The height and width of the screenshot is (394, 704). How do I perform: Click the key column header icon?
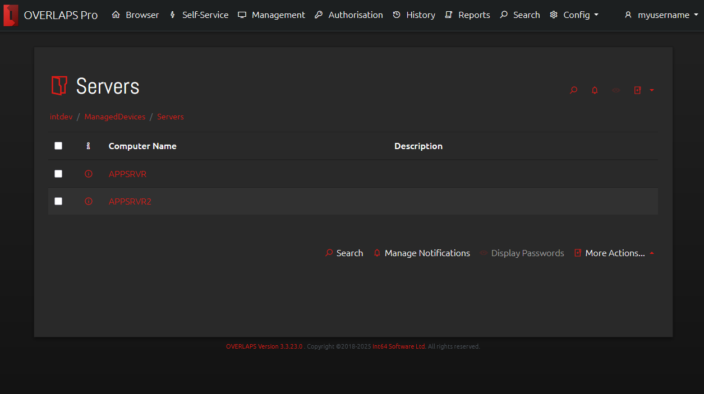pyautogui.click(x=88, y=146)
